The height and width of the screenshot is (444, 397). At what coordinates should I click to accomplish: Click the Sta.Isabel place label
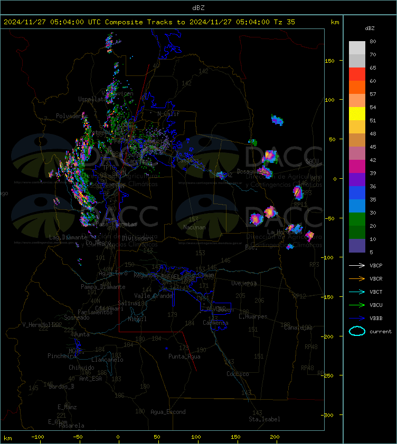(x=264, y=419)
